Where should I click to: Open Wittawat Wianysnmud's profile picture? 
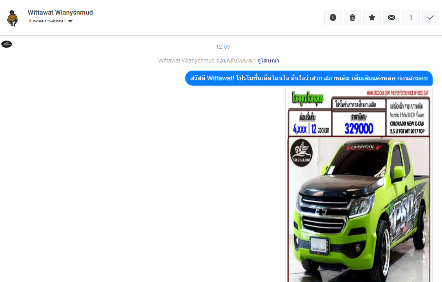[12, 18]
